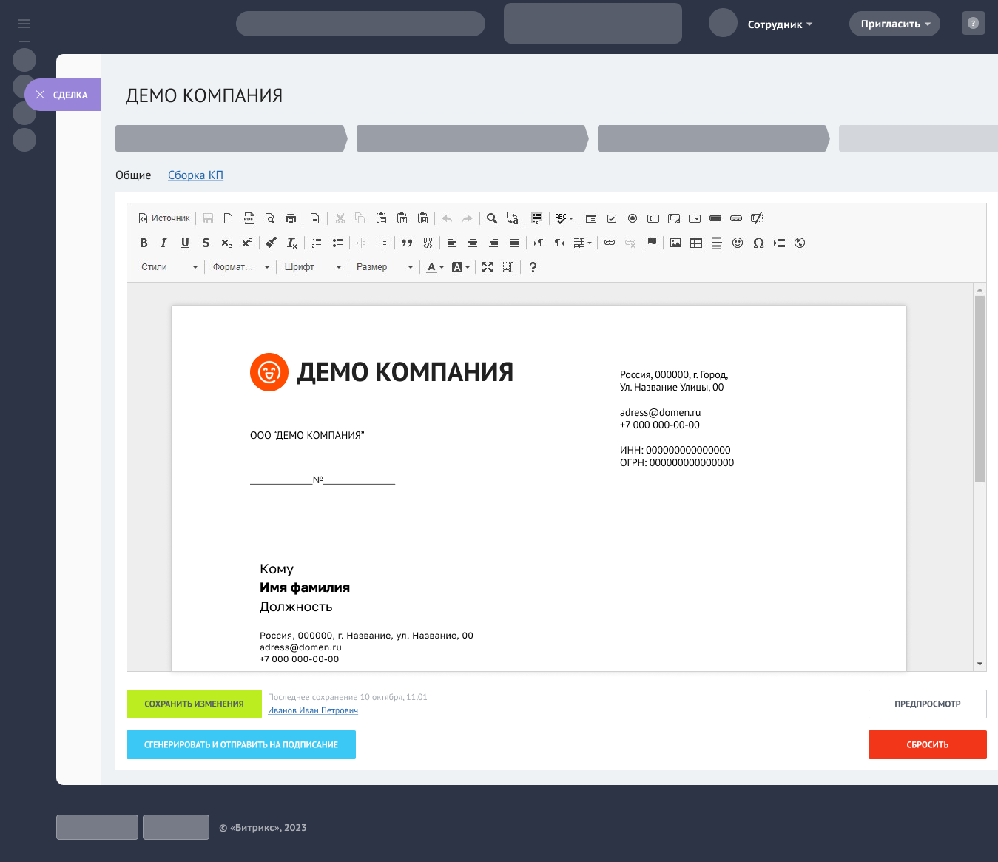Screen dimensions: 998x862
Task: Toggle bold text formatting
Action: [x=144, y=243]
